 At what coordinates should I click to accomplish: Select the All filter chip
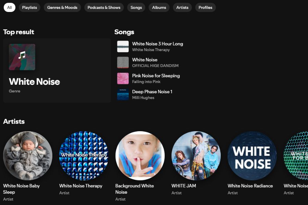tap(10, 8)
